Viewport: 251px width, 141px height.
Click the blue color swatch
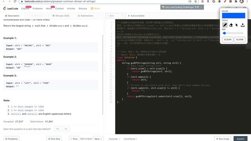233,16
